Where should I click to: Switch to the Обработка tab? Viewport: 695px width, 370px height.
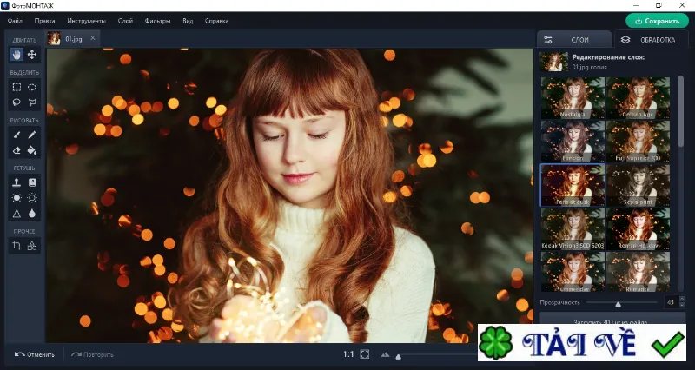click(650, 39)
